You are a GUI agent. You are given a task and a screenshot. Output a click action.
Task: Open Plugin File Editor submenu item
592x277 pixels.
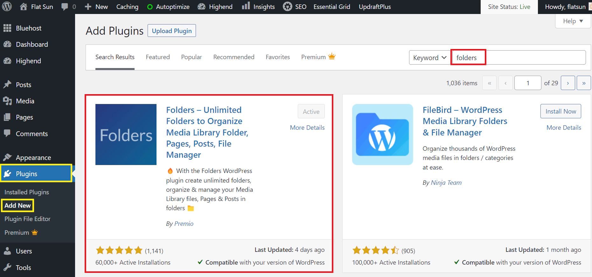[x=27, y=219]
